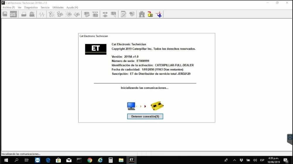Click the second printer toolbar icon
The width and height of the screenshot is (293, 164).
[32, 14]
